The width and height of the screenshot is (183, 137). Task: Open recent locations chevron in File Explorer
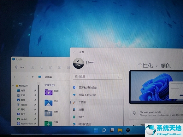(x=27, y=77)
